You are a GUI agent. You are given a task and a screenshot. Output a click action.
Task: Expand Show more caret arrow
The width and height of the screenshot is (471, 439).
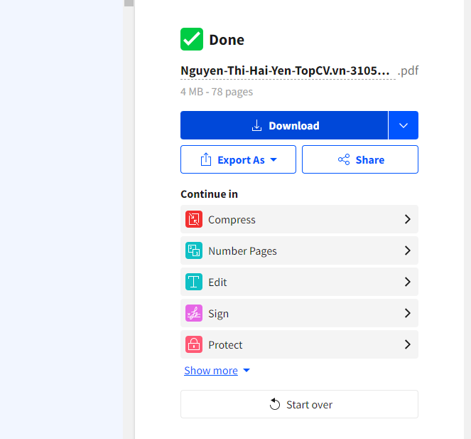pyautogui.click(x=247, y=371)
